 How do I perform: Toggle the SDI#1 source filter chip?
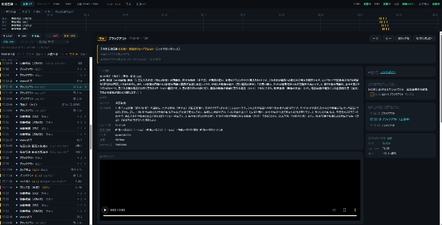click(8, 36)
